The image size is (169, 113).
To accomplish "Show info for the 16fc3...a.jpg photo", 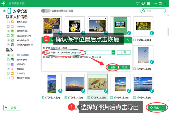I will [x=152, y=33].
